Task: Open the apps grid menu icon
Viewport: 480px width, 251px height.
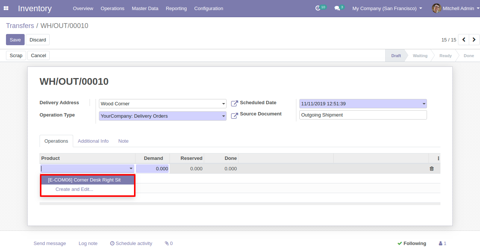Action: pyautogui.click(x=6, y=8)
